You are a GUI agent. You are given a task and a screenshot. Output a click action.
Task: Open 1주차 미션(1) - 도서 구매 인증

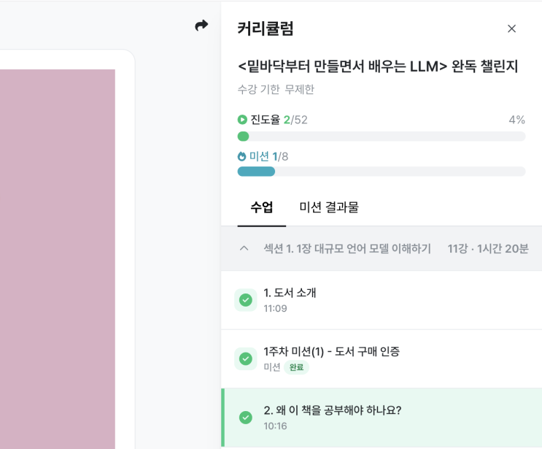[x=331, y=351]
